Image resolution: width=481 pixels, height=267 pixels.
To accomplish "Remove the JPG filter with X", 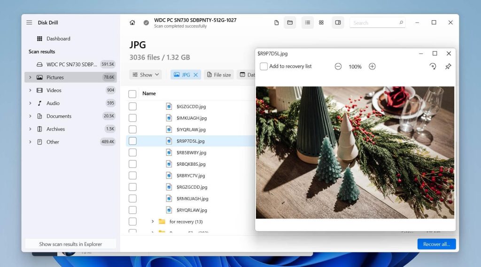I will 195,75.
